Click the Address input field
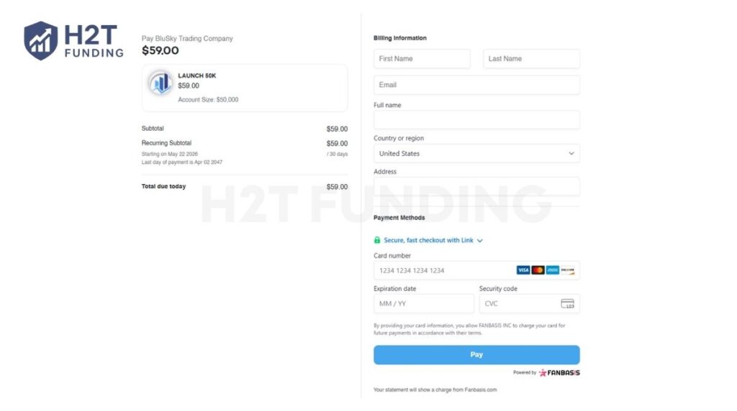 click(476, 187)
